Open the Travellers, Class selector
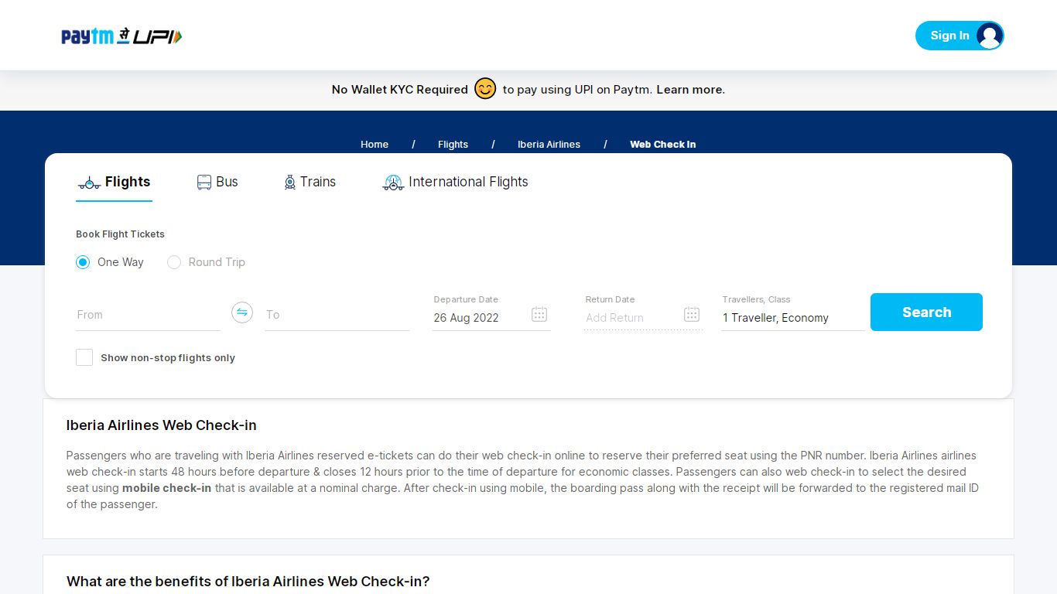Screen dimensions: 1057x594 (x=793, y=312)
